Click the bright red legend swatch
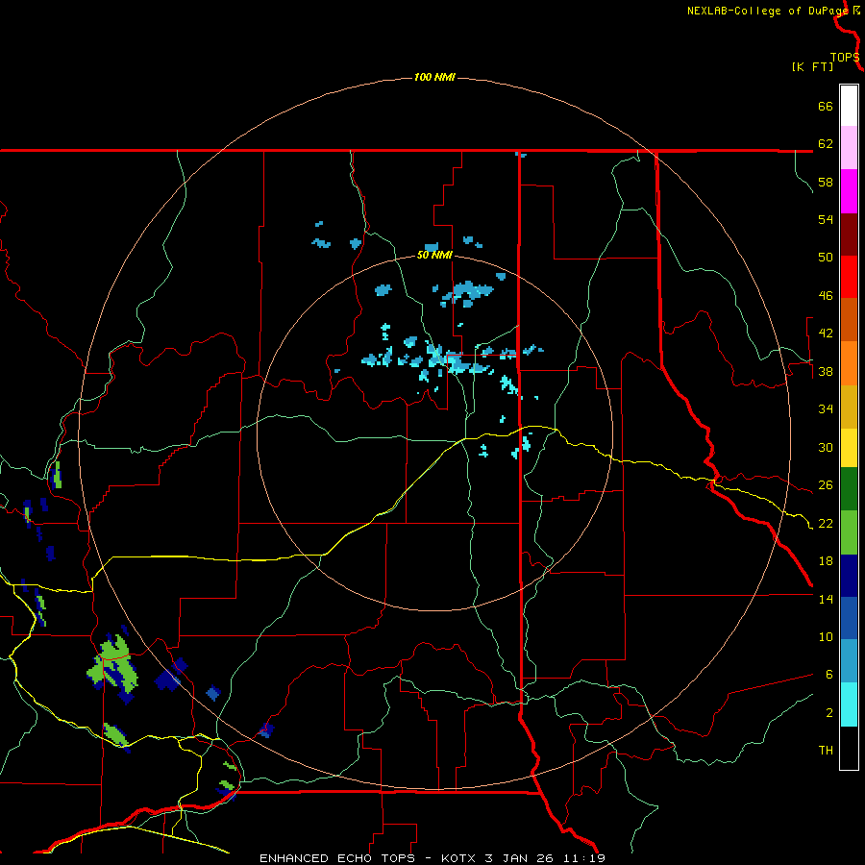 click(x=849, y=277)
